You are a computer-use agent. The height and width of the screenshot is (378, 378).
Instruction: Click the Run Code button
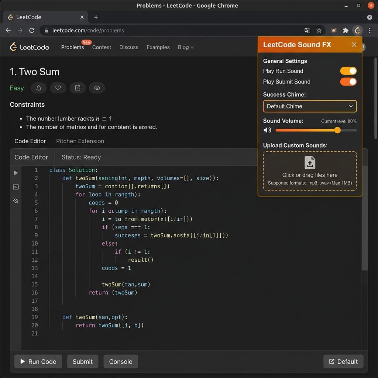pyautogui.click(x=38, y=361)
